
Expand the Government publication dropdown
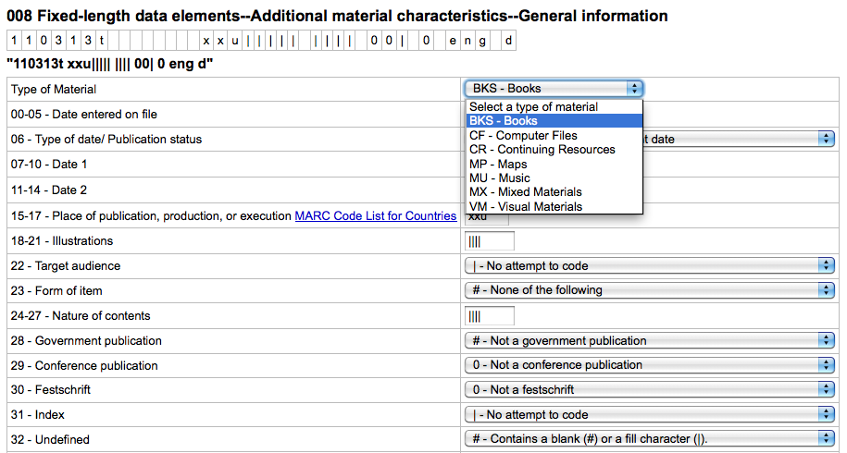[x=650, y=340]
